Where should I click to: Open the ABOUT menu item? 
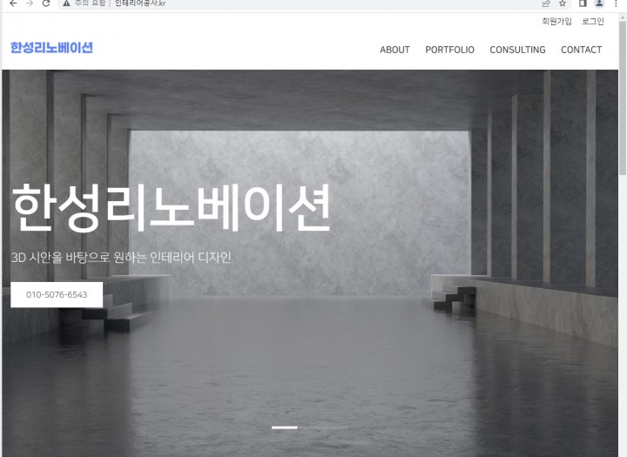(x=394, y=50)
